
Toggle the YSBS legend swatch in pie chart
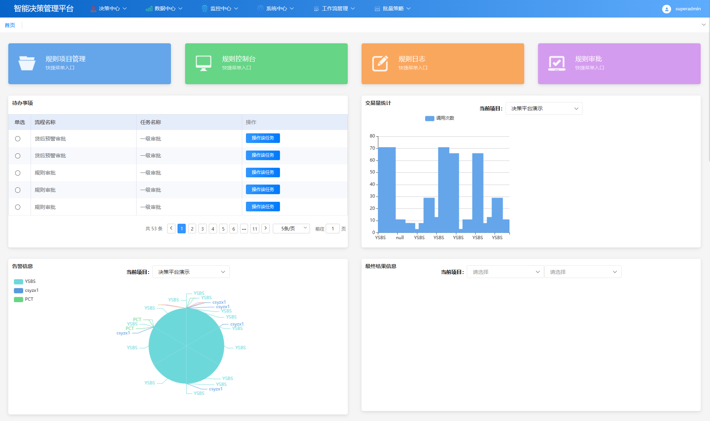(x=19, y=281)
